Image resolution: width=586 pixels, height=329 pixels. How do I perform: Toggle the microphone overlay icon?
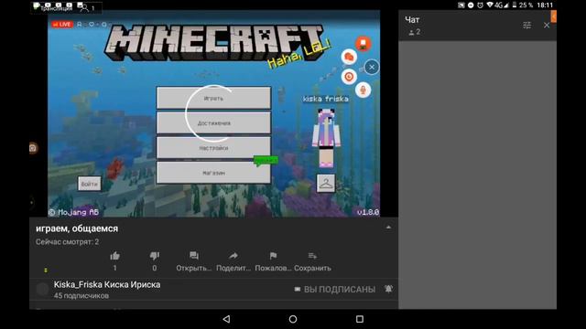click(x=363, y=90)
